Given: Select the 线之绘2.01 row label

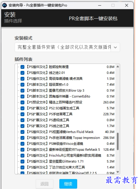Looking at the screenshot, I should coord(45,73).
